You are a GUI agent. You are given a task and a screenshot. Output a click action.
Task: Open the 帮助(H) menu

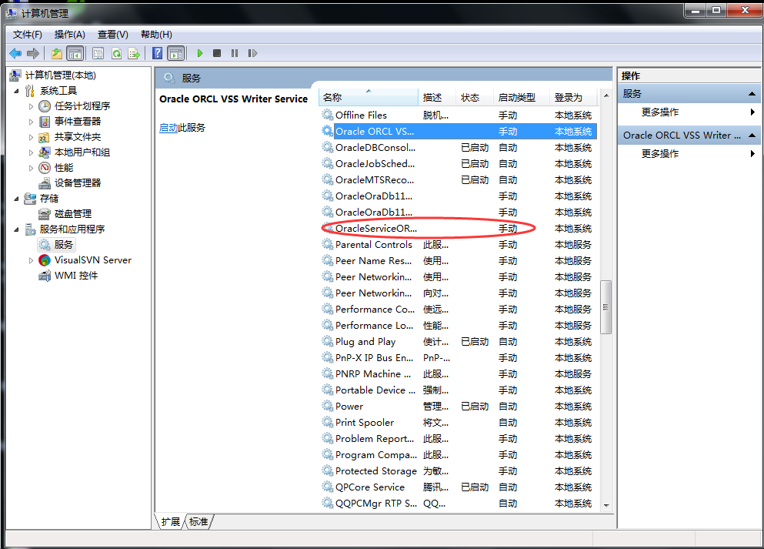click(x=156, y=35)
